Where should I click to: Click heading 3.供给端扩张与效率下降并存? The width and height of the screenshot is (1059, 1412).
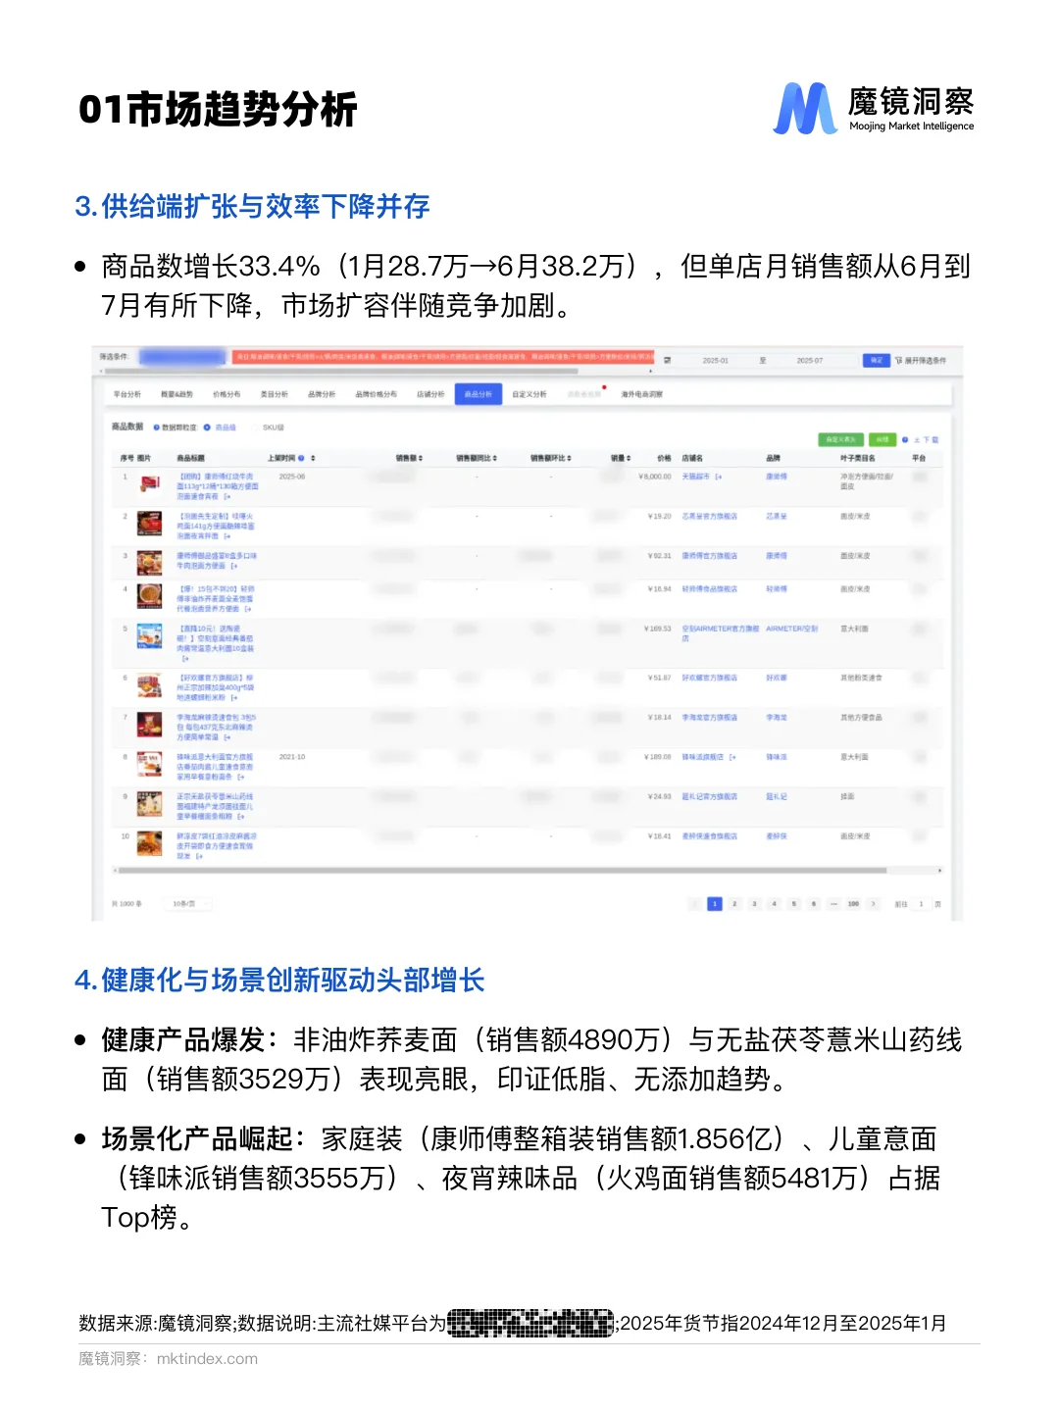pos(253,207)
